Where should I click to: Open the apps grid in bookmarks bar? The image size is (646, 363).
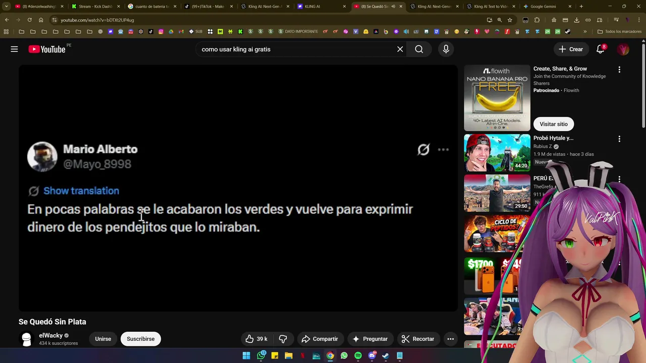6,31
